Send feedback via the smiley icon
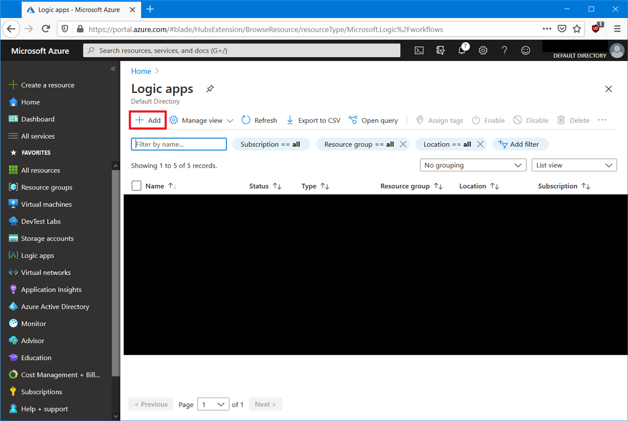Viewport: 628px width, 421px height. coord(525,51)
